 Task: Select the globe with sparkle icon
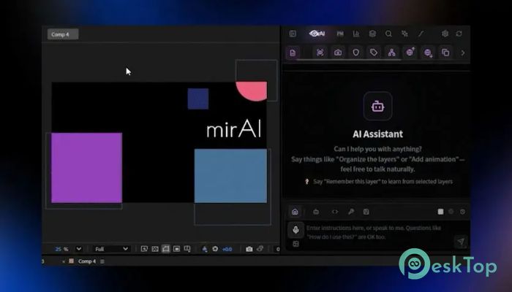click(410, 52)
